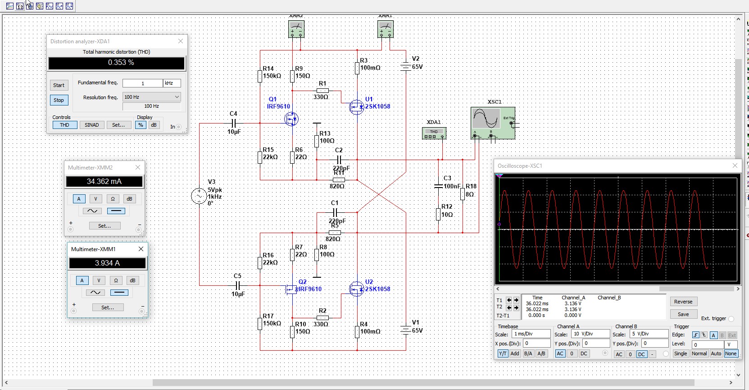The width and height of the screenshot is (749, 390).
Task: Choose AC waveform mode in Multimeter-XMM1
Action: pyautogui.click(x=95, y=293)
